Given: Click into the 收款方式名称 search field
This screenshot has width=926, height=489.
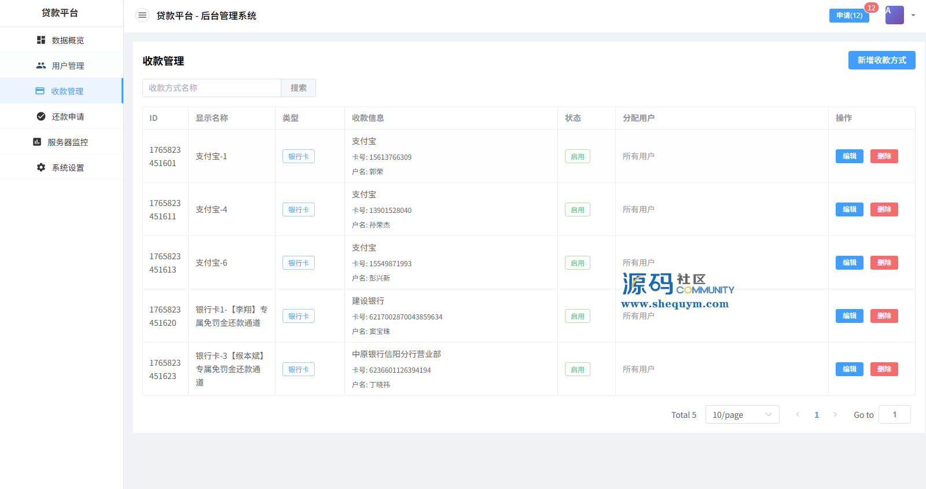Looking at the screenshot, I should point(212,88).
